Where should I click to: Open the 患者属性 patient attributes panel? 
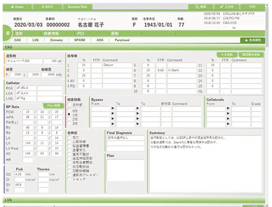point(253,40)
